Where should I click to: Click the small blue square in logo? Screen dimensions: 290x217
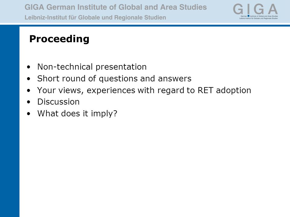248,16
